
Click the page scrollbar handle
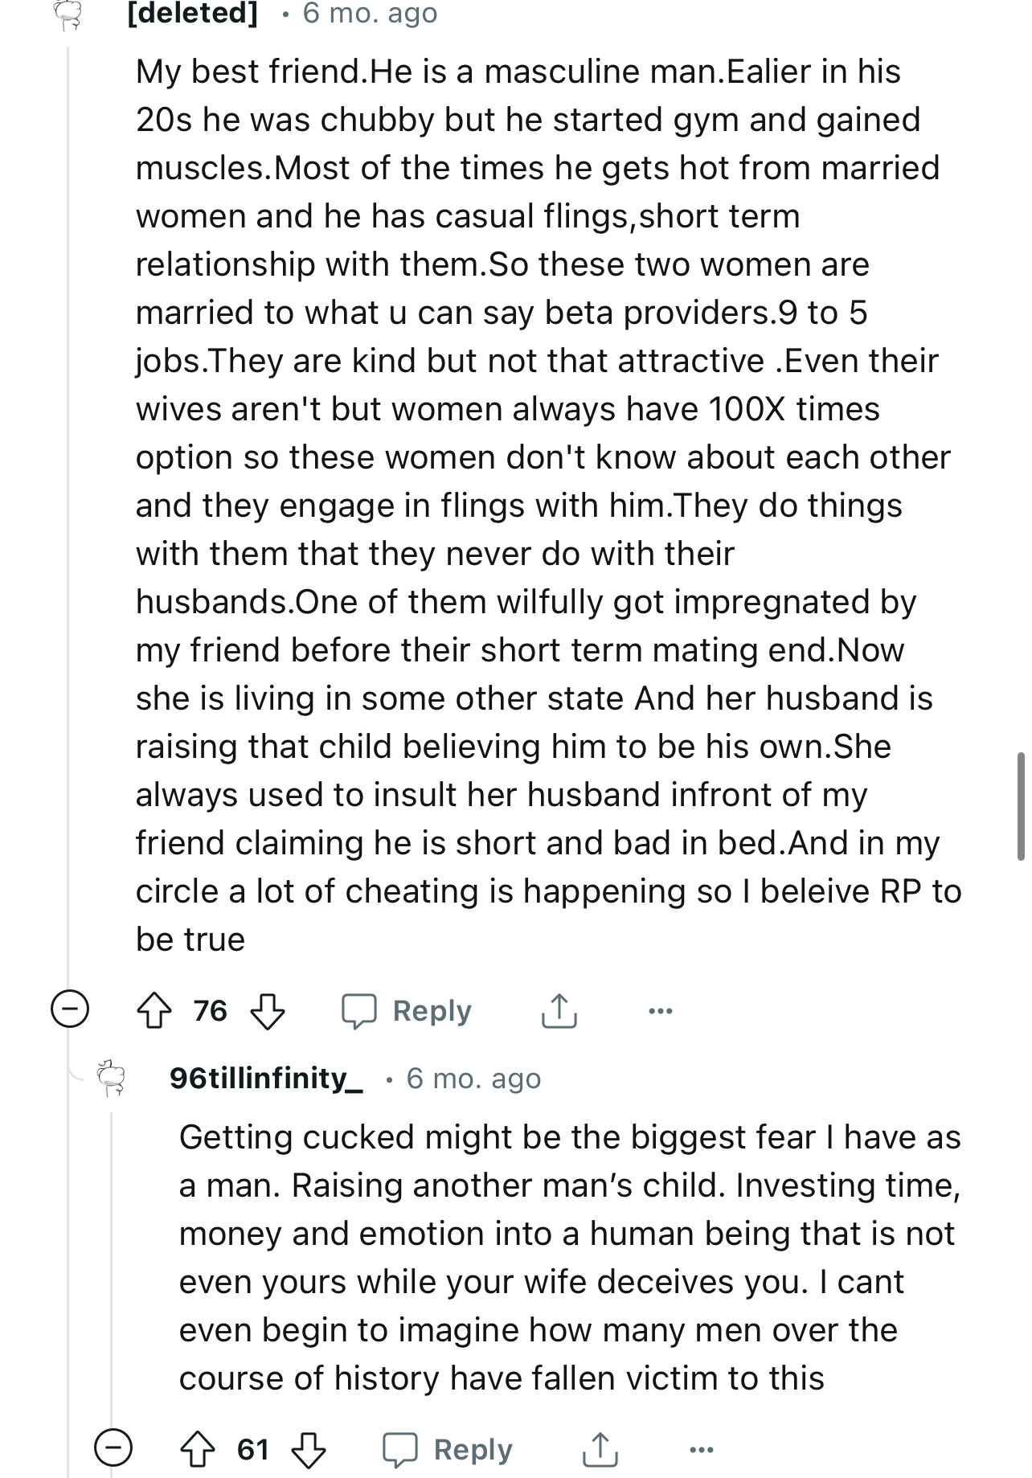tap(1021, 806)
